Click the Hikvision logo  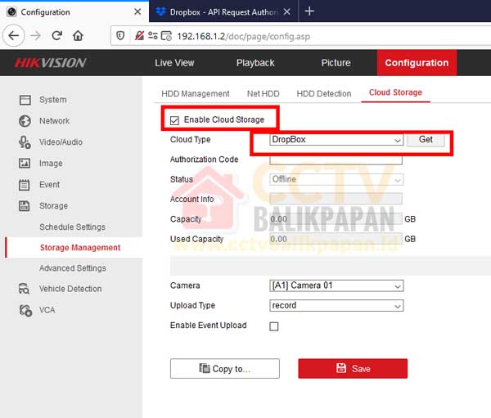50,63
